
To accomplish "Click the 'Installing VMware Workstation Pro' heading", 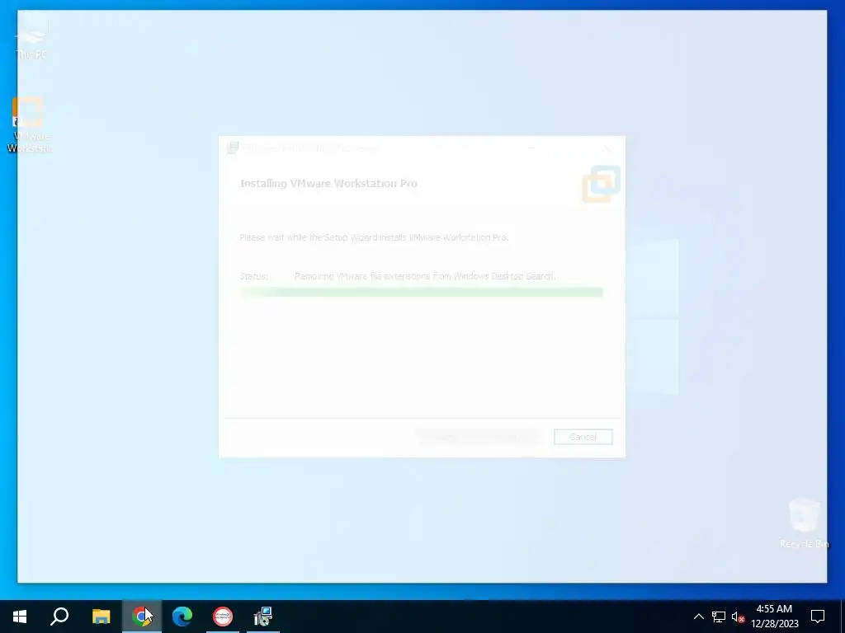I will tap(328, 184).
